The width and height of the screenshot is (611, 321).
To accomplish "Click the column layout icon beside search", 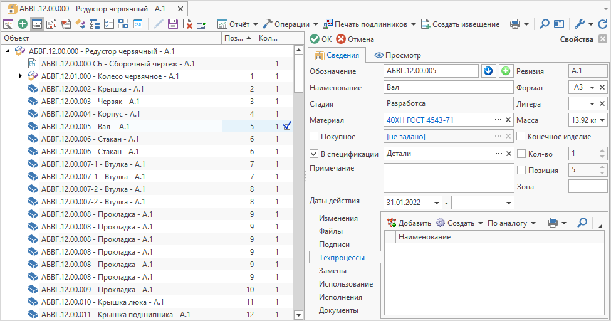I will click(559, 24).
